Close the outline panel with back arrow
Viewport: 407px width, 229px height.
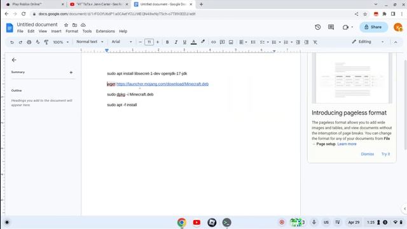[14, 60]
